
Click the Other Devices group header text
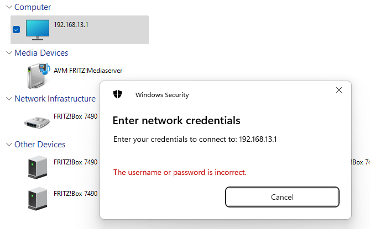[40, 144]
